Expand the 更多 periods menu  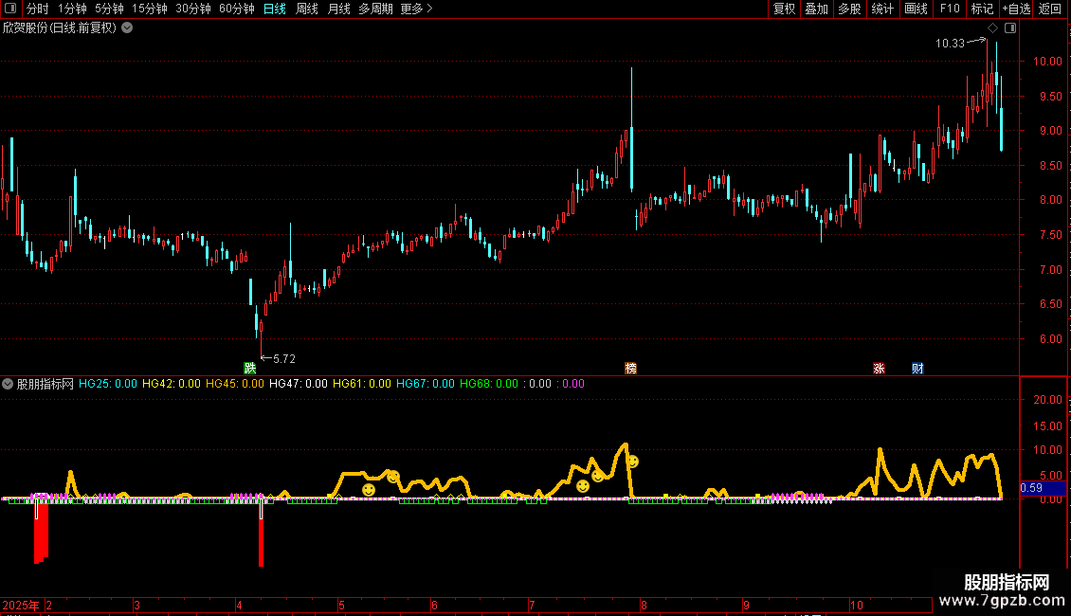click(x=416, y=9)
